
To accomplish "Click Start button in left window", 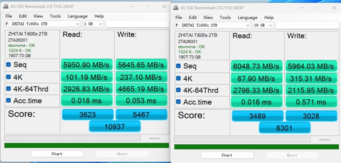I will tap(57, 154).
